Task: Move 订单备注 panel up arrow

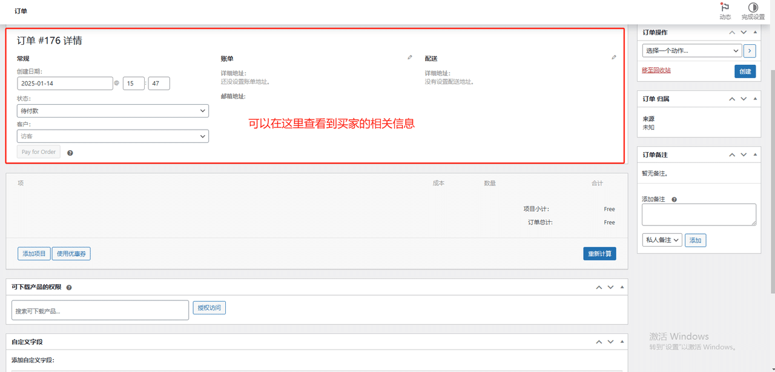Action: (x=732, y=155)
